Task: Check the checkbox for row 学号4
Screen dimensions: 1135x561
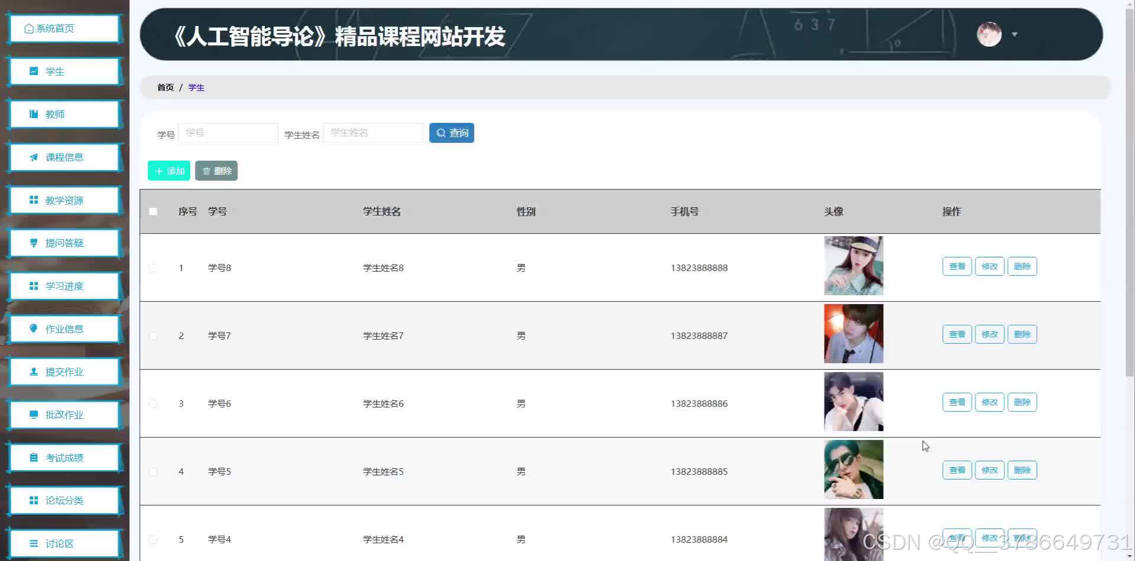Action: click(x=153, y=539)
